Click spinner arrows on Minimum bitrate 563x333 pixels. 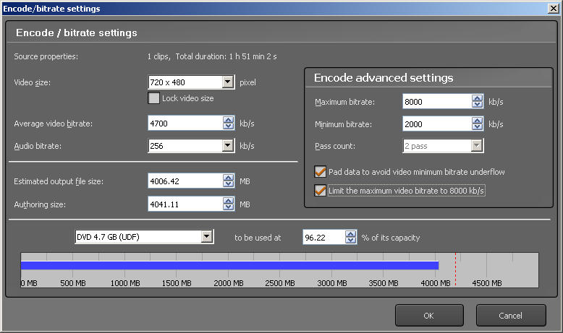(x=477, y=124)
